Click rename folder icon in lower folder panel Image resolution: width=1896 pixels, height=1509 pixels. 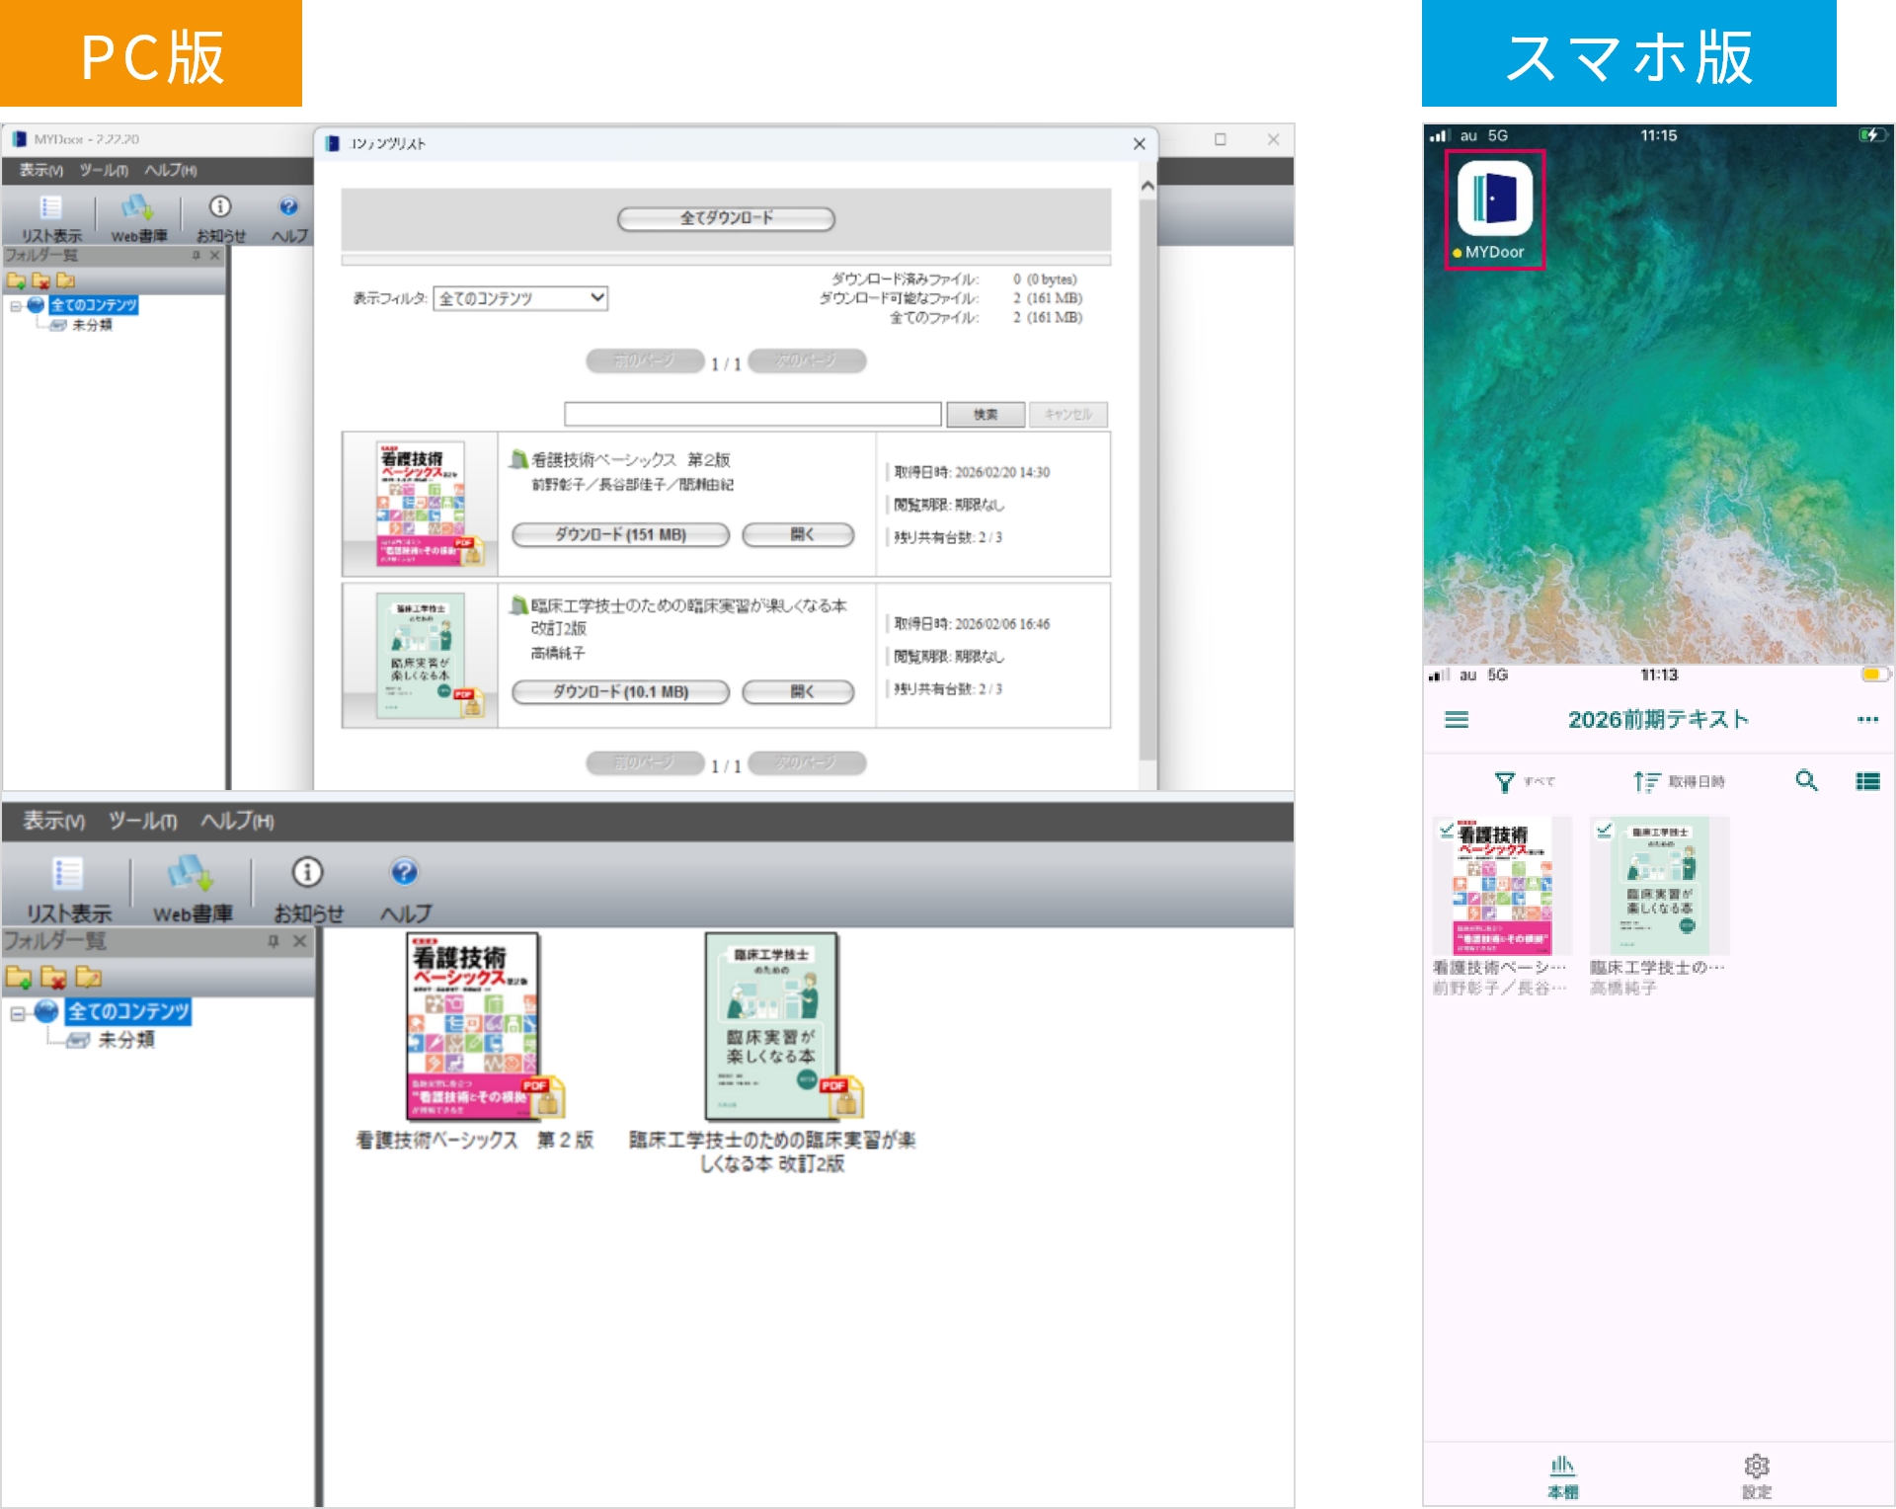tap(89, 978)
